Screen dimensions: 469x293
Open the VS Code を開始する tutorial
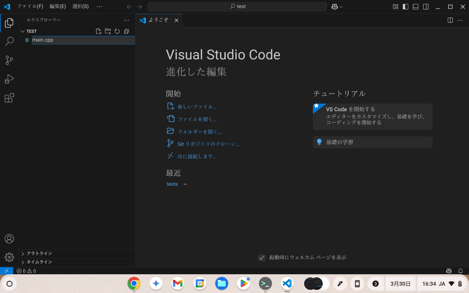(x=373, y=117)
